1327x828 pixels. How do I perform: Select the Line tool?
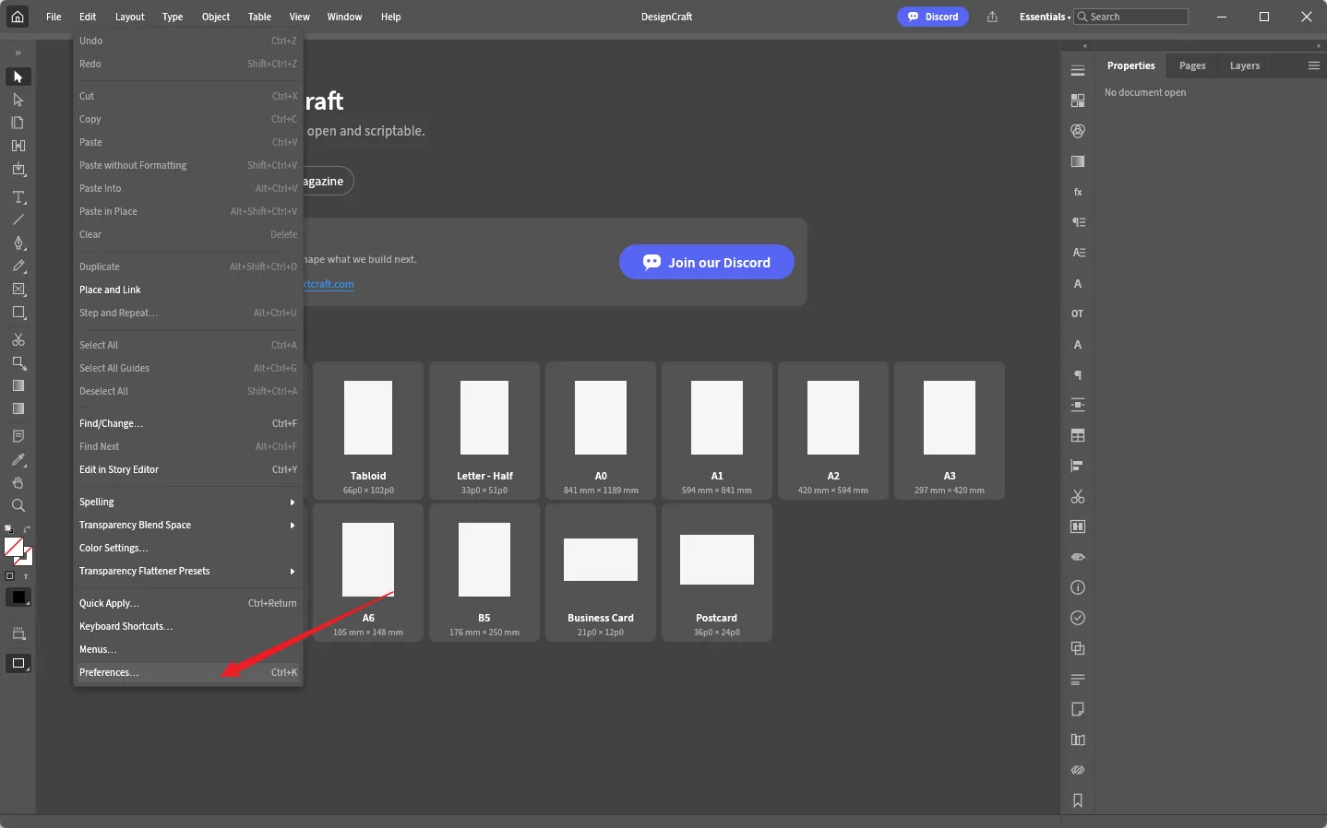click(18, 220)
